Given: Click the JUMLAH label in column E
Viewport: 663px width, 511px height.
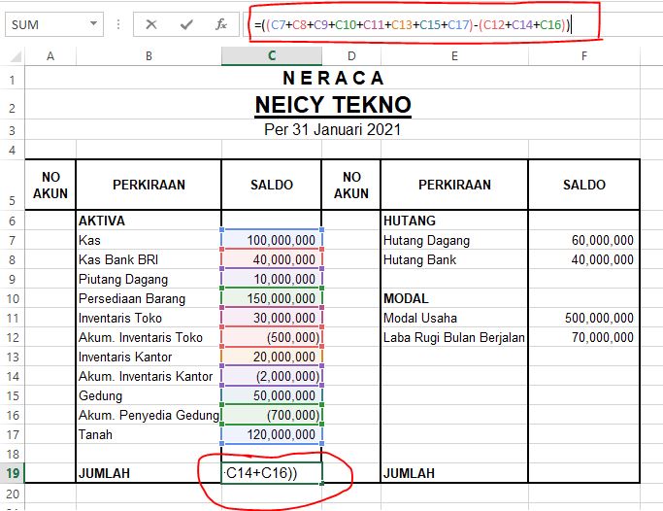Looking at the screenshot, I should 454,473.
